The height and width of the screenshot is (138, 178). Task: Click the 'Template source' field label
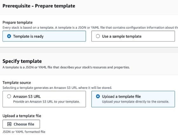(17, 83)
